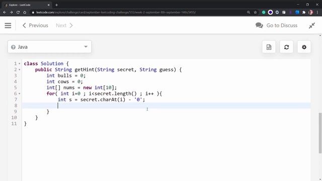Click the 'int[] nums = new int[10];' line

pyautogui.click(x=82, y=87)
